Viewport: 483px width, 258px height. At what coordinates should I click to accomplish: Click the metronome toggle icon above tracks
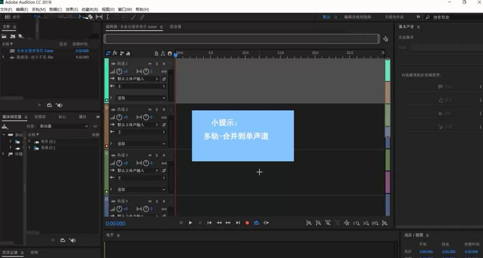click(x=156, y=54)
